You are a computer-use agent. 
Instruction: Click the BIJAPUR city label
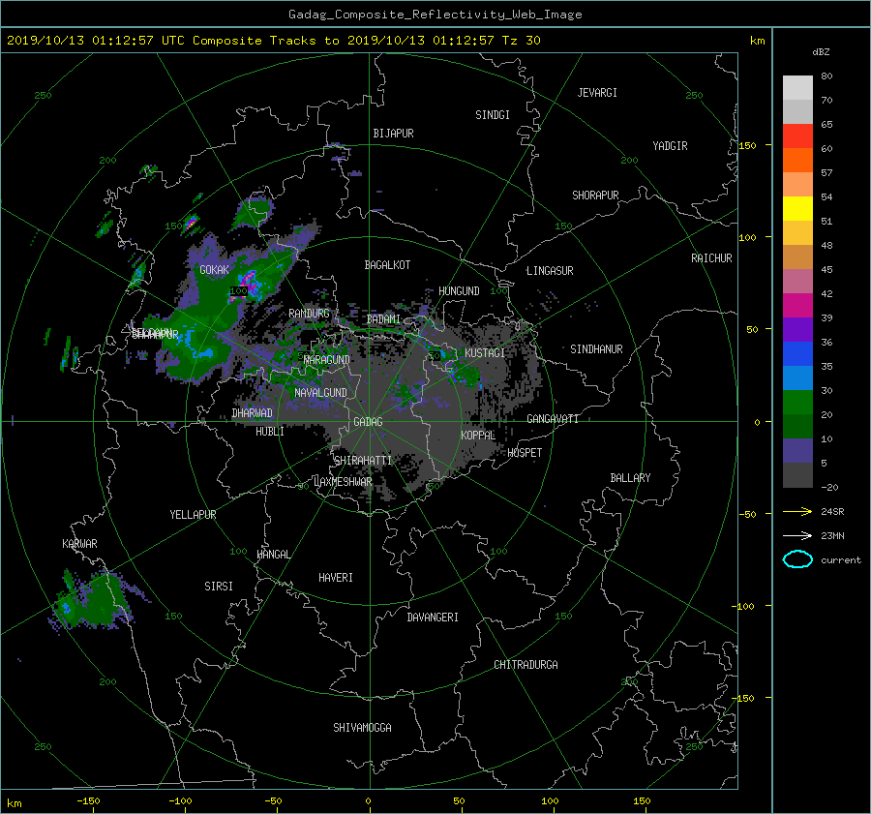click(393, 134)
